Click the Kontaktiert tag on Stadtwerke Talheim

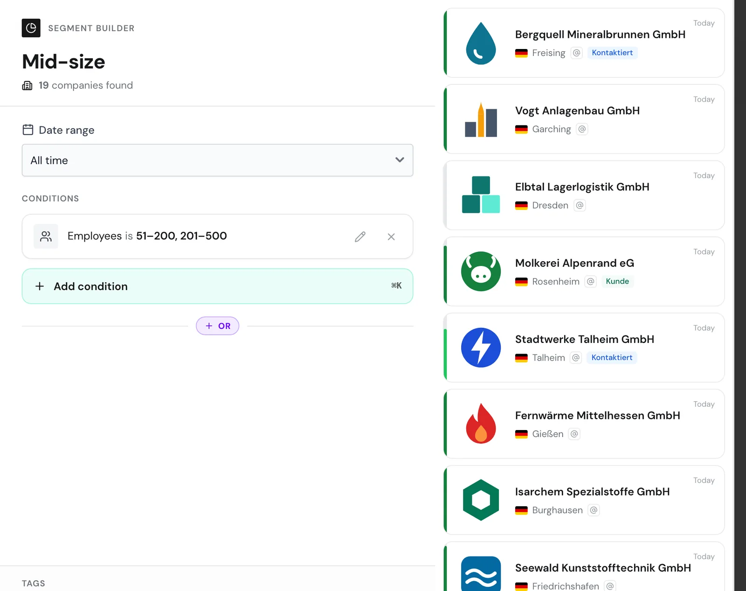coord(612,357)
